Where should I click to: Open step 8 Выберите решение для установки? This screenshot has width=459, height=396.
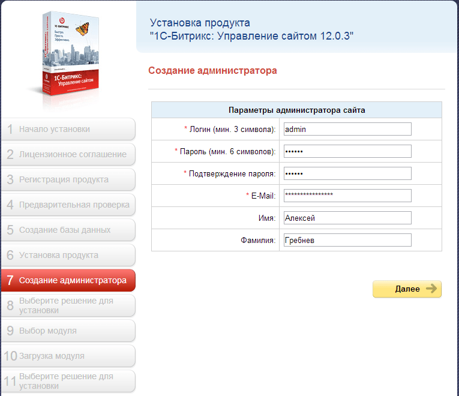coord(68,305)
